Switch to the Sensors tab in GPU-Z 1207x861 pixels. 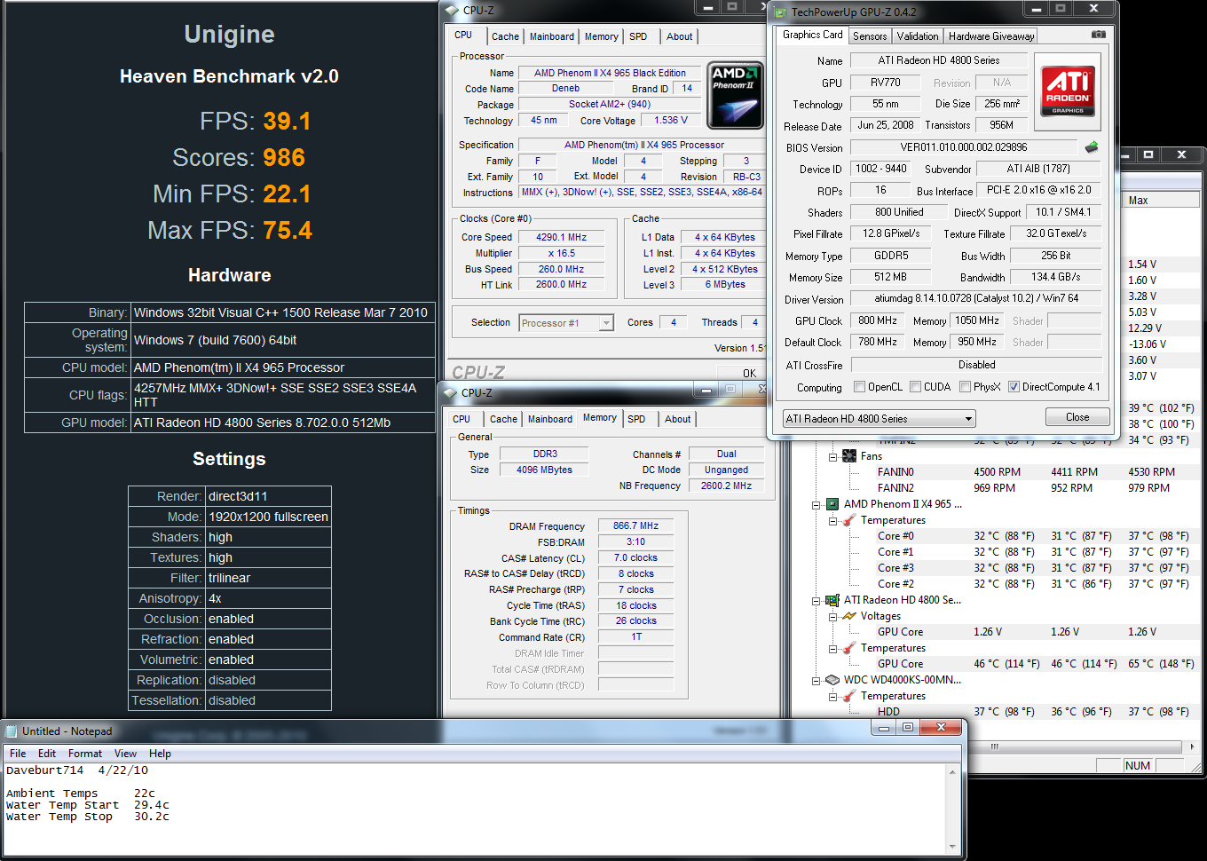coord(870,36)
